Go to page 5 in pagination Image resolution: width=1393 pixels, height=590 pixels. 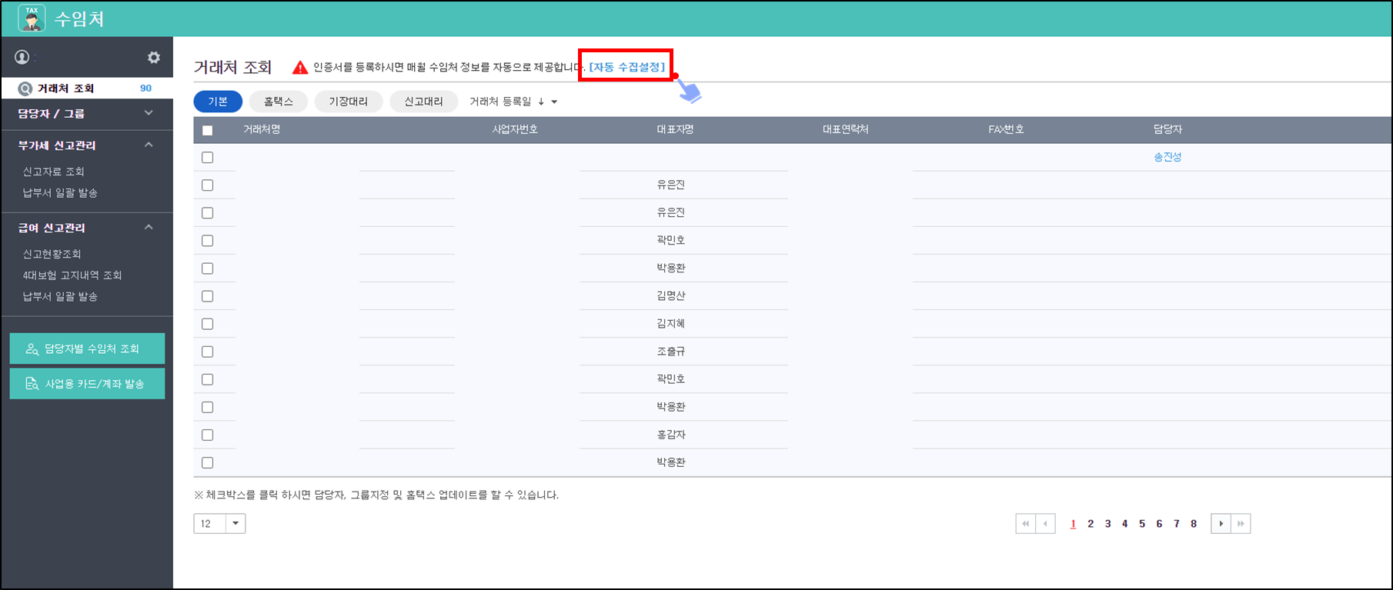pyautogui.click(x=1142, y=524)
